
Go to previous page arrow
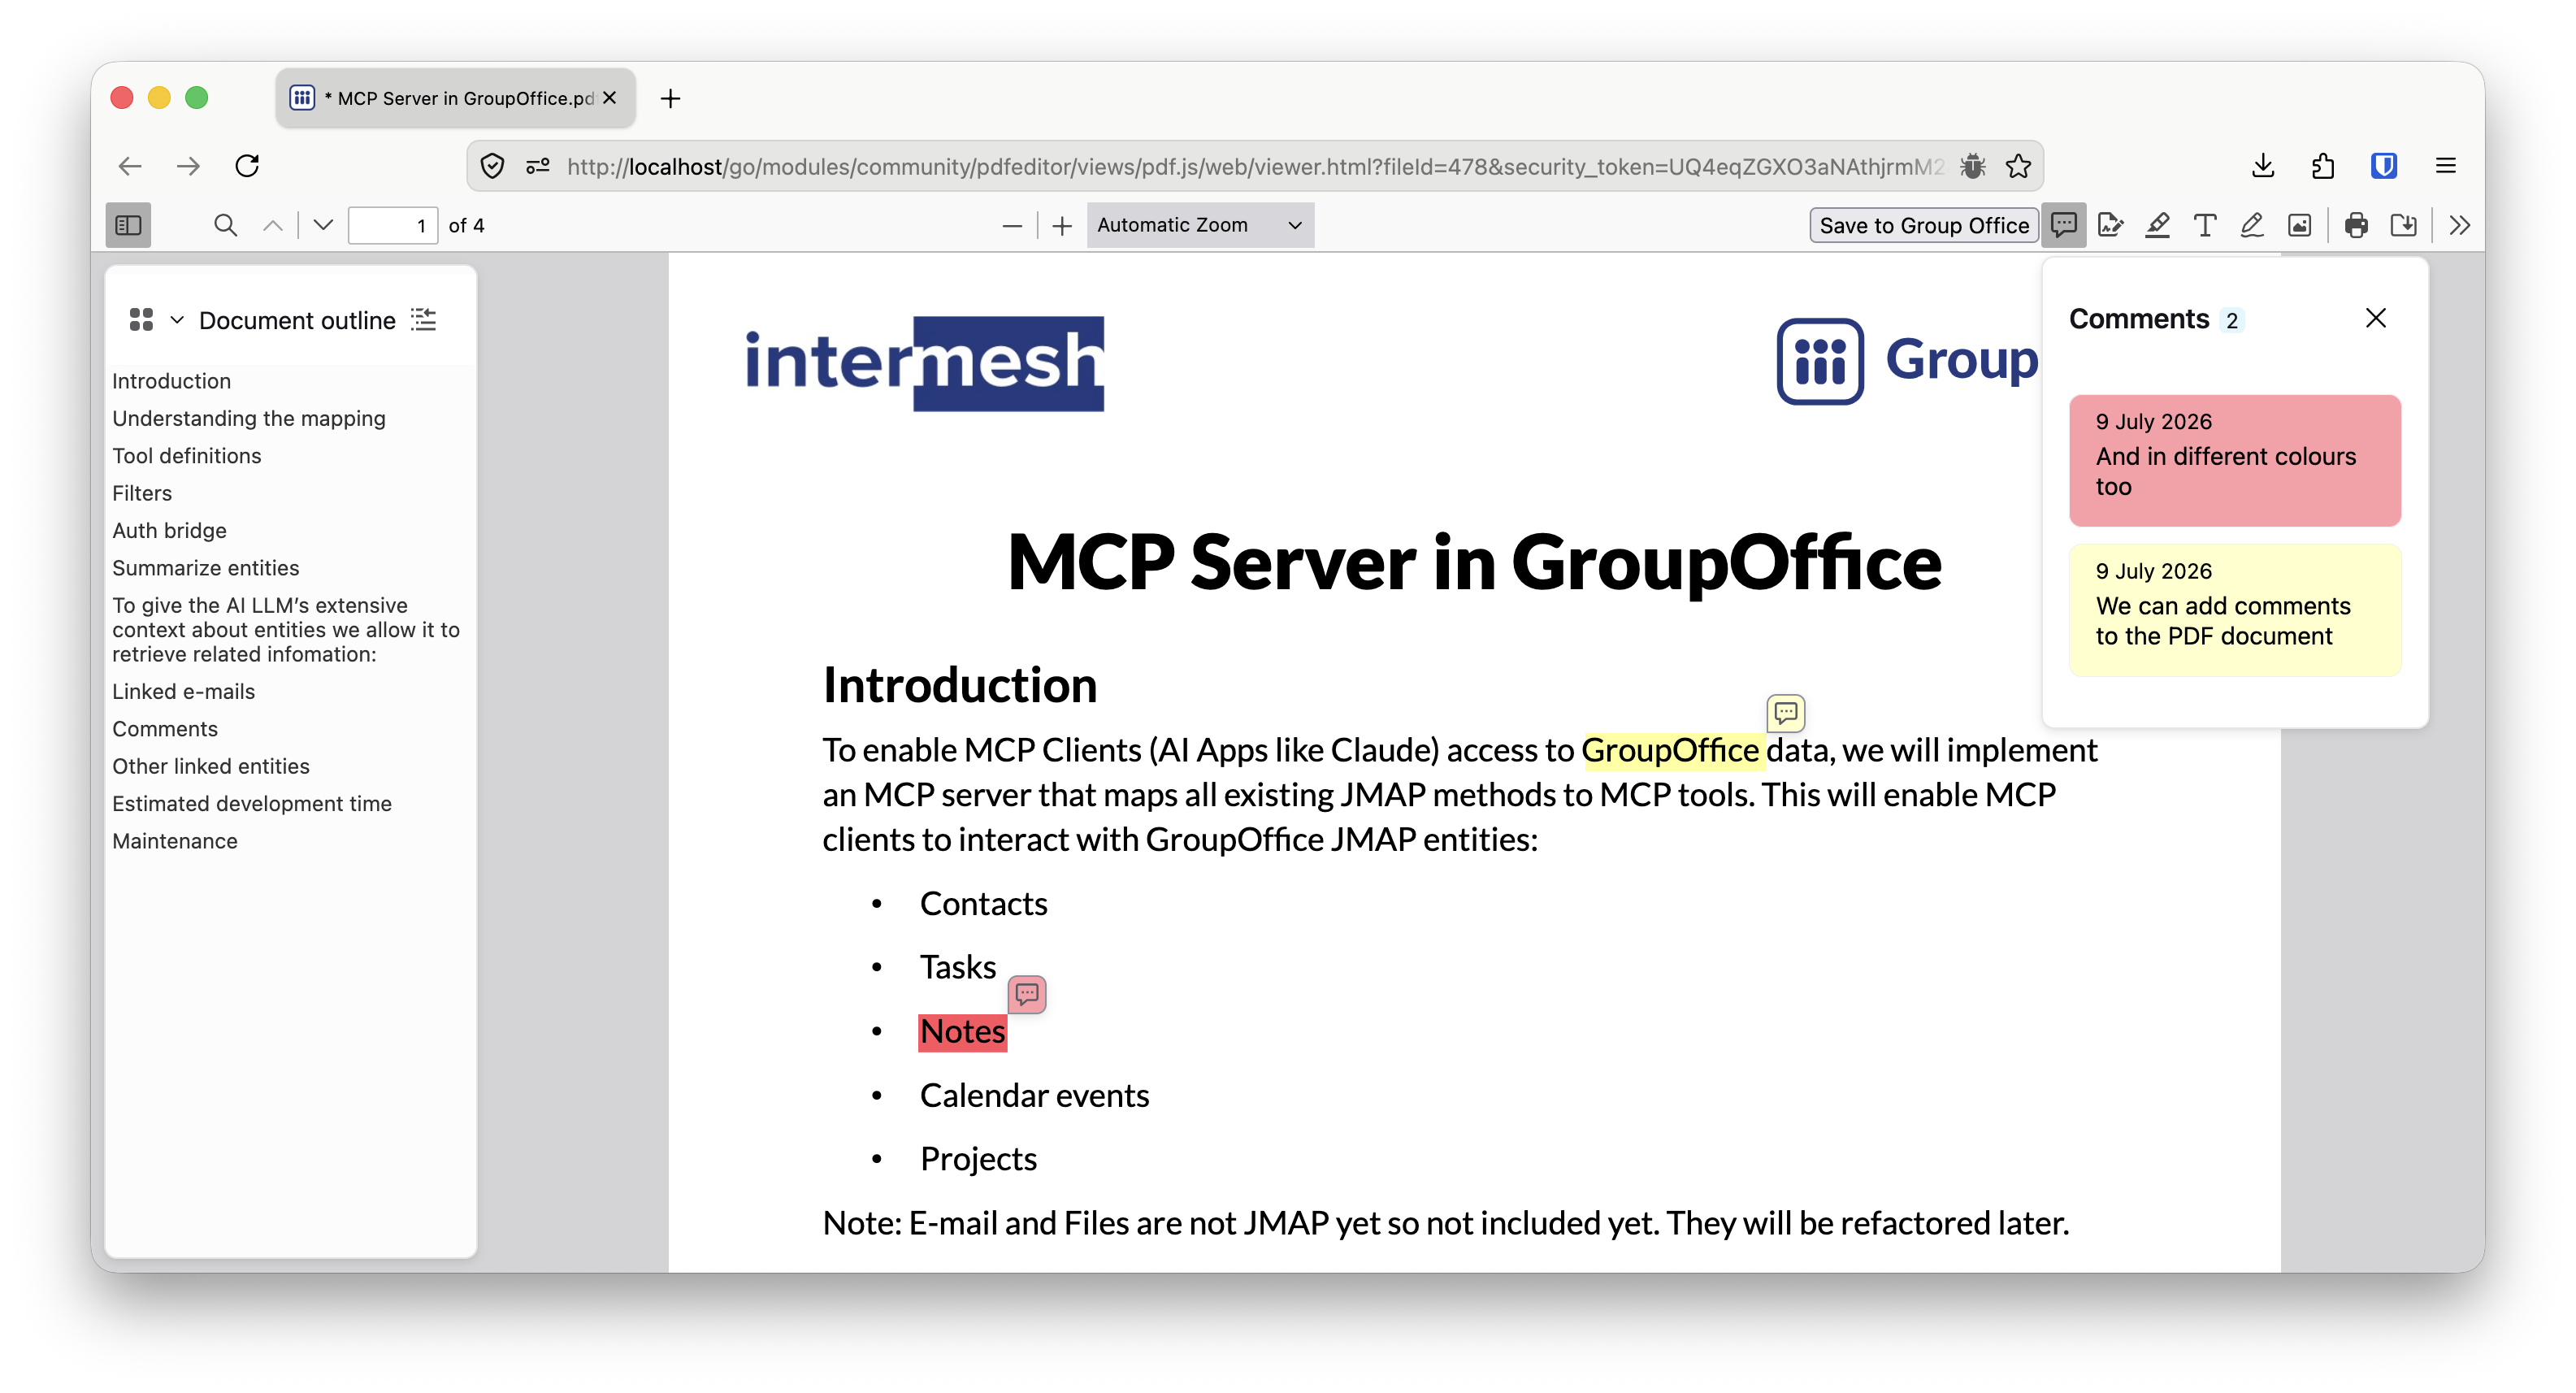coord(273,225)
